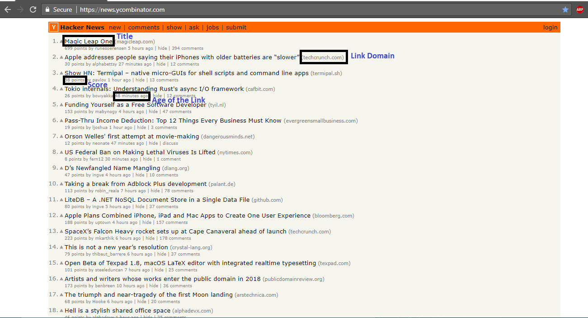Open the 'comments' section in the header
588x318 pixels.
[144, 27]
